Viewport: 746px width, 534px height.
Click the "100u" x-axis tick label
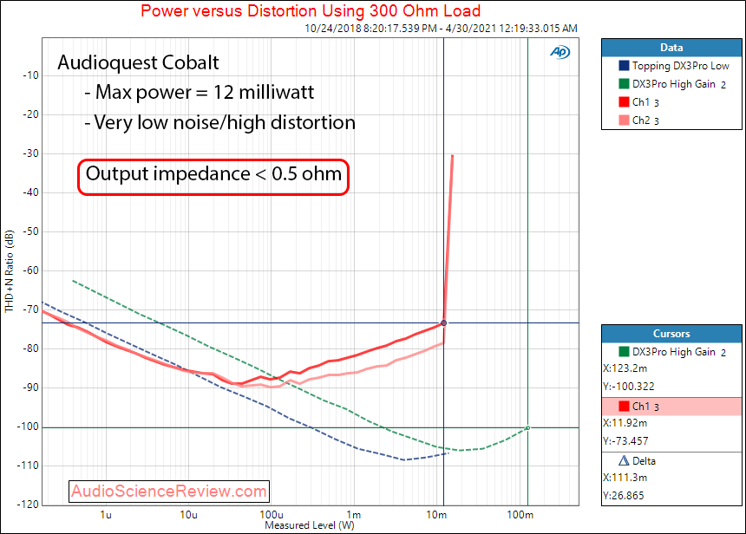pos(272,515)
